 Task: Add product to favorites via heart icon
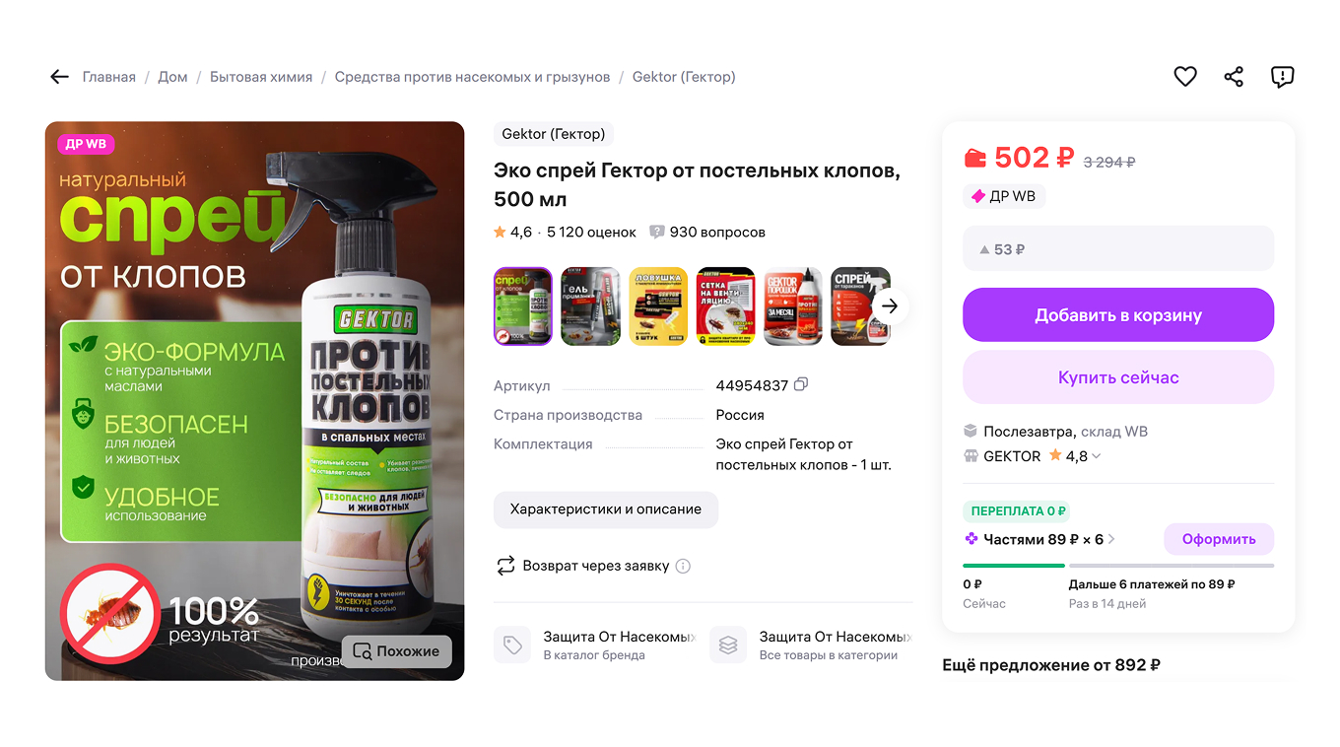[x=1185, y=76]
